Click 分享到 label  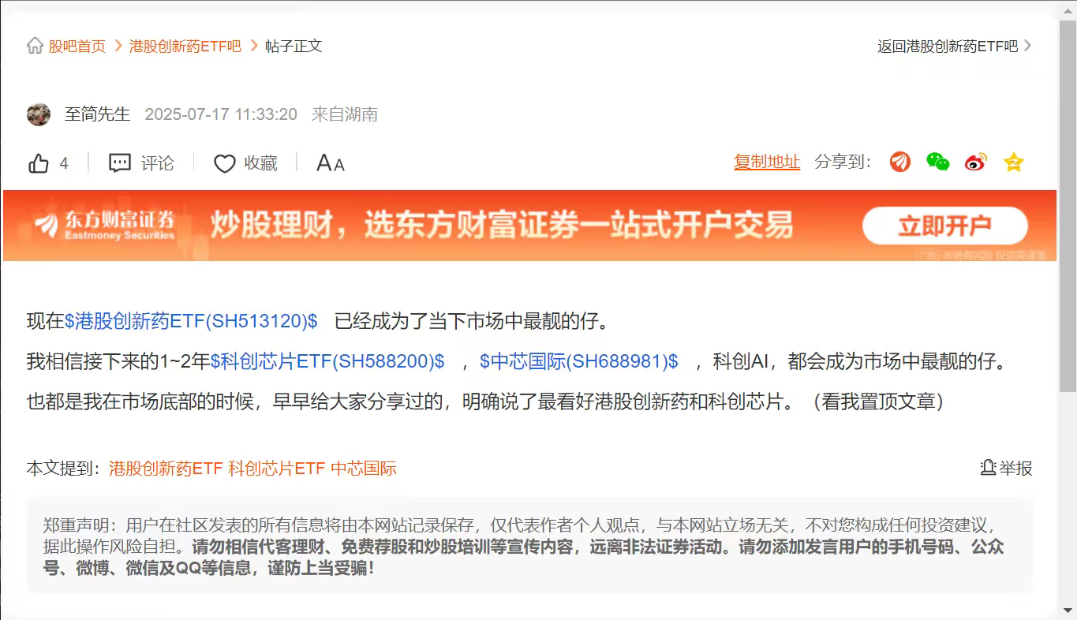tap(843, 162)
